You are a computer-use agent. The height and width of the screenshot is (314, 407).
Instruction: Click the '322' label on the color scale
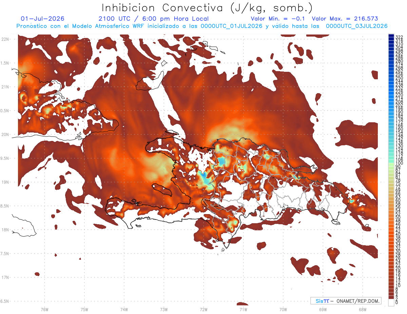(399, 37)
